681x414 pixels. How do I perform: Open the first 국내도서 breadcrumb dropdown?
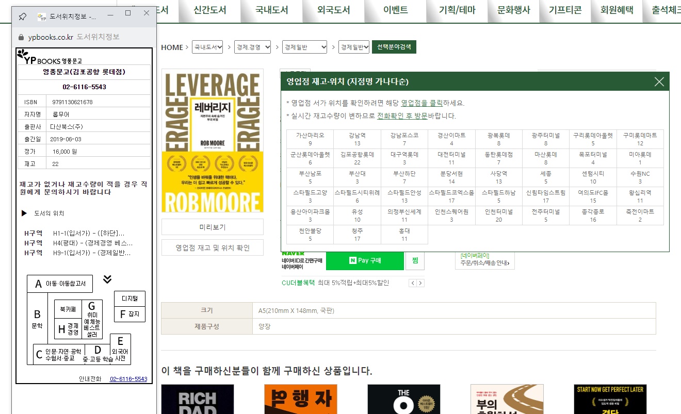(x=207, y=47)
